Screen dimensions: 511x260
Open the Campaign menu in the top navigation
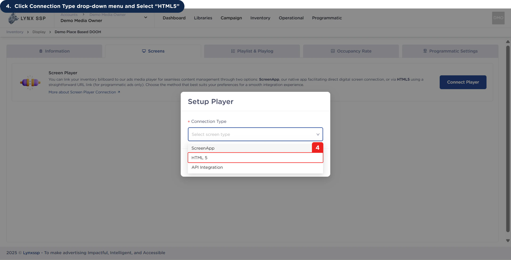(231, 18)
